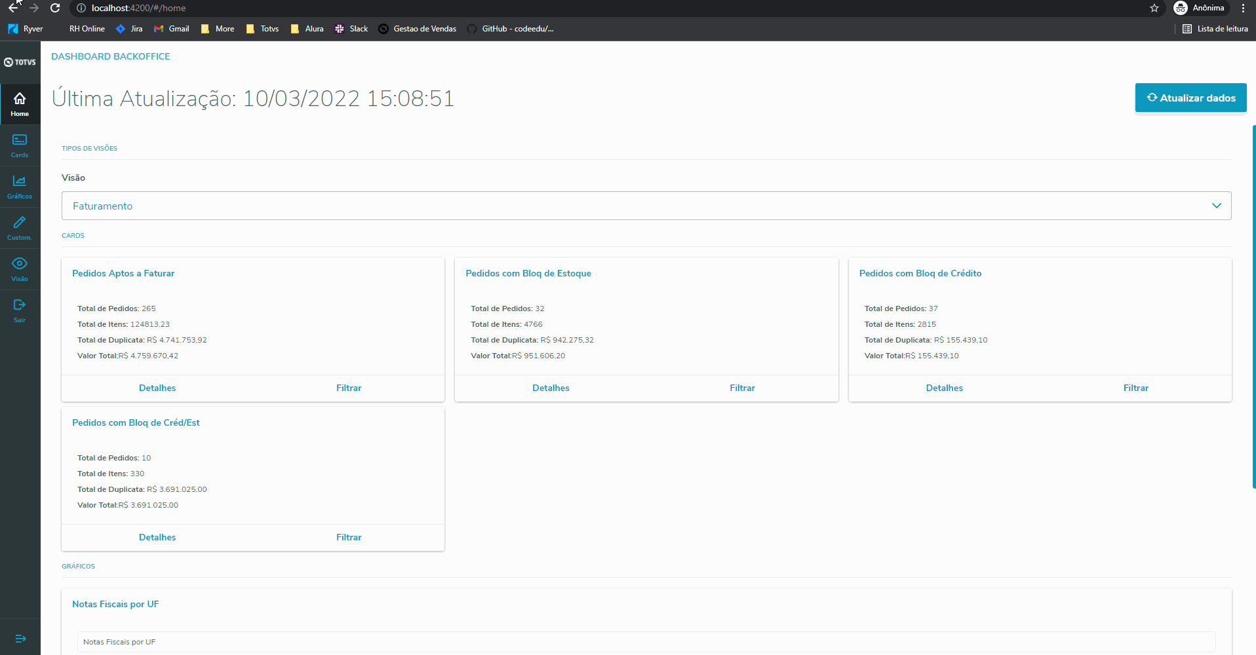Click the browser back arrow
The image size is (1256, 655).
tap(13, 8)
